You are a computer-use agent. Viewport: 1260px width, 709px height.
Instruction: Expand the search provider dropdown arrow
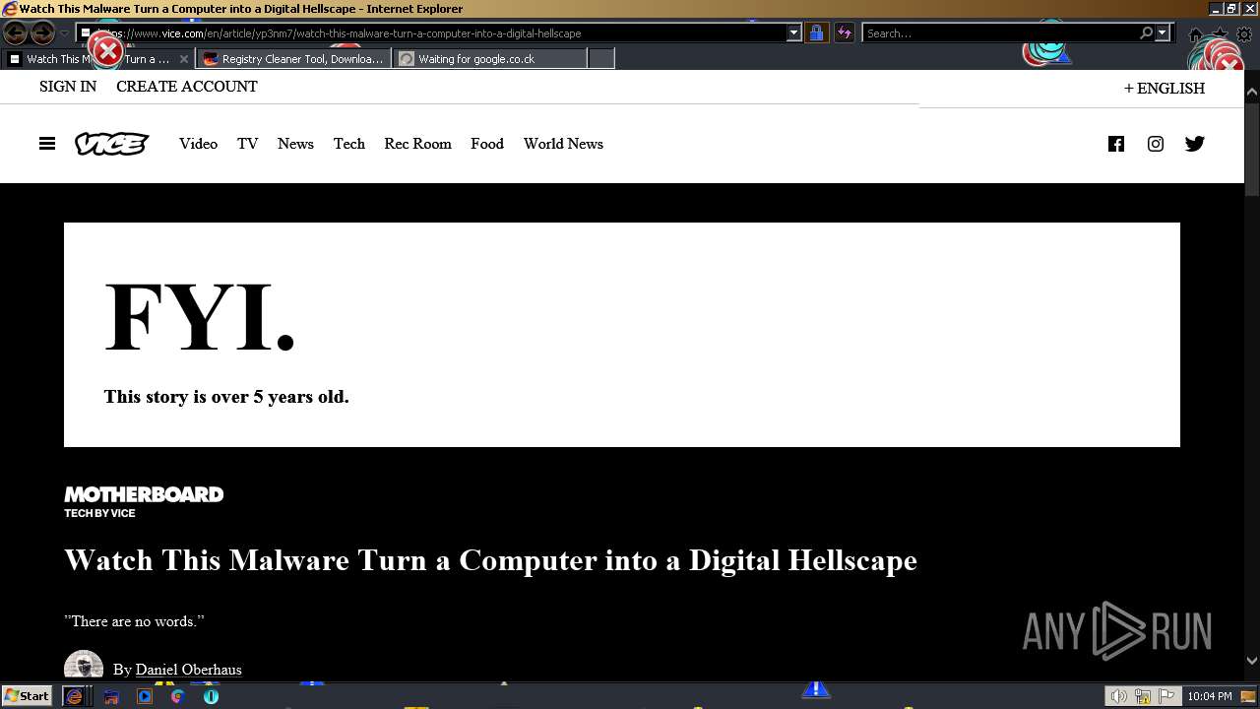point(1162,33)
